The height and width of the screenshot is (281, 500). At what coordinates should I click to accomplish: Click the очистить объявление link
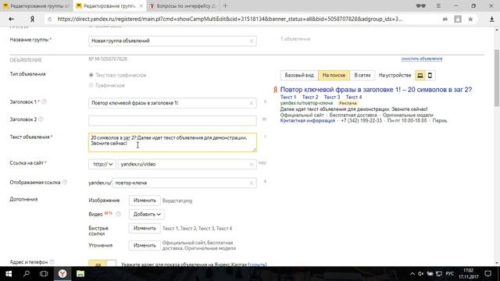click(x=422, y=59)
